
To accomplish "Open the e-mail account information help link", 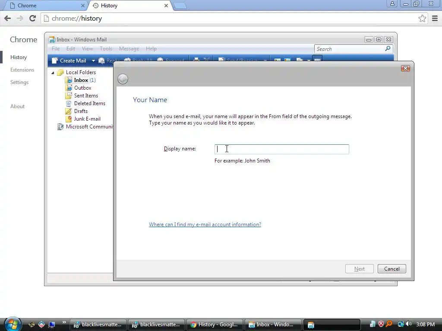I will pos(205,224).
